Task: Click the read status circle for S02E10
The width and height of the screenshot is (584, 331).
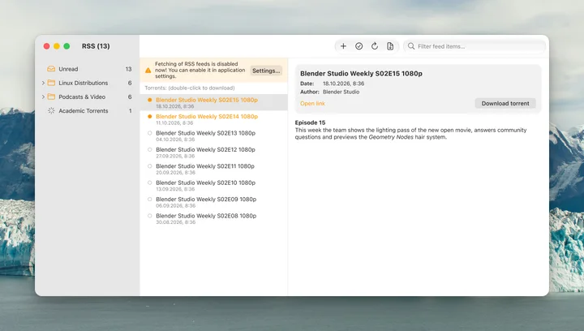Action: [150, 183]
